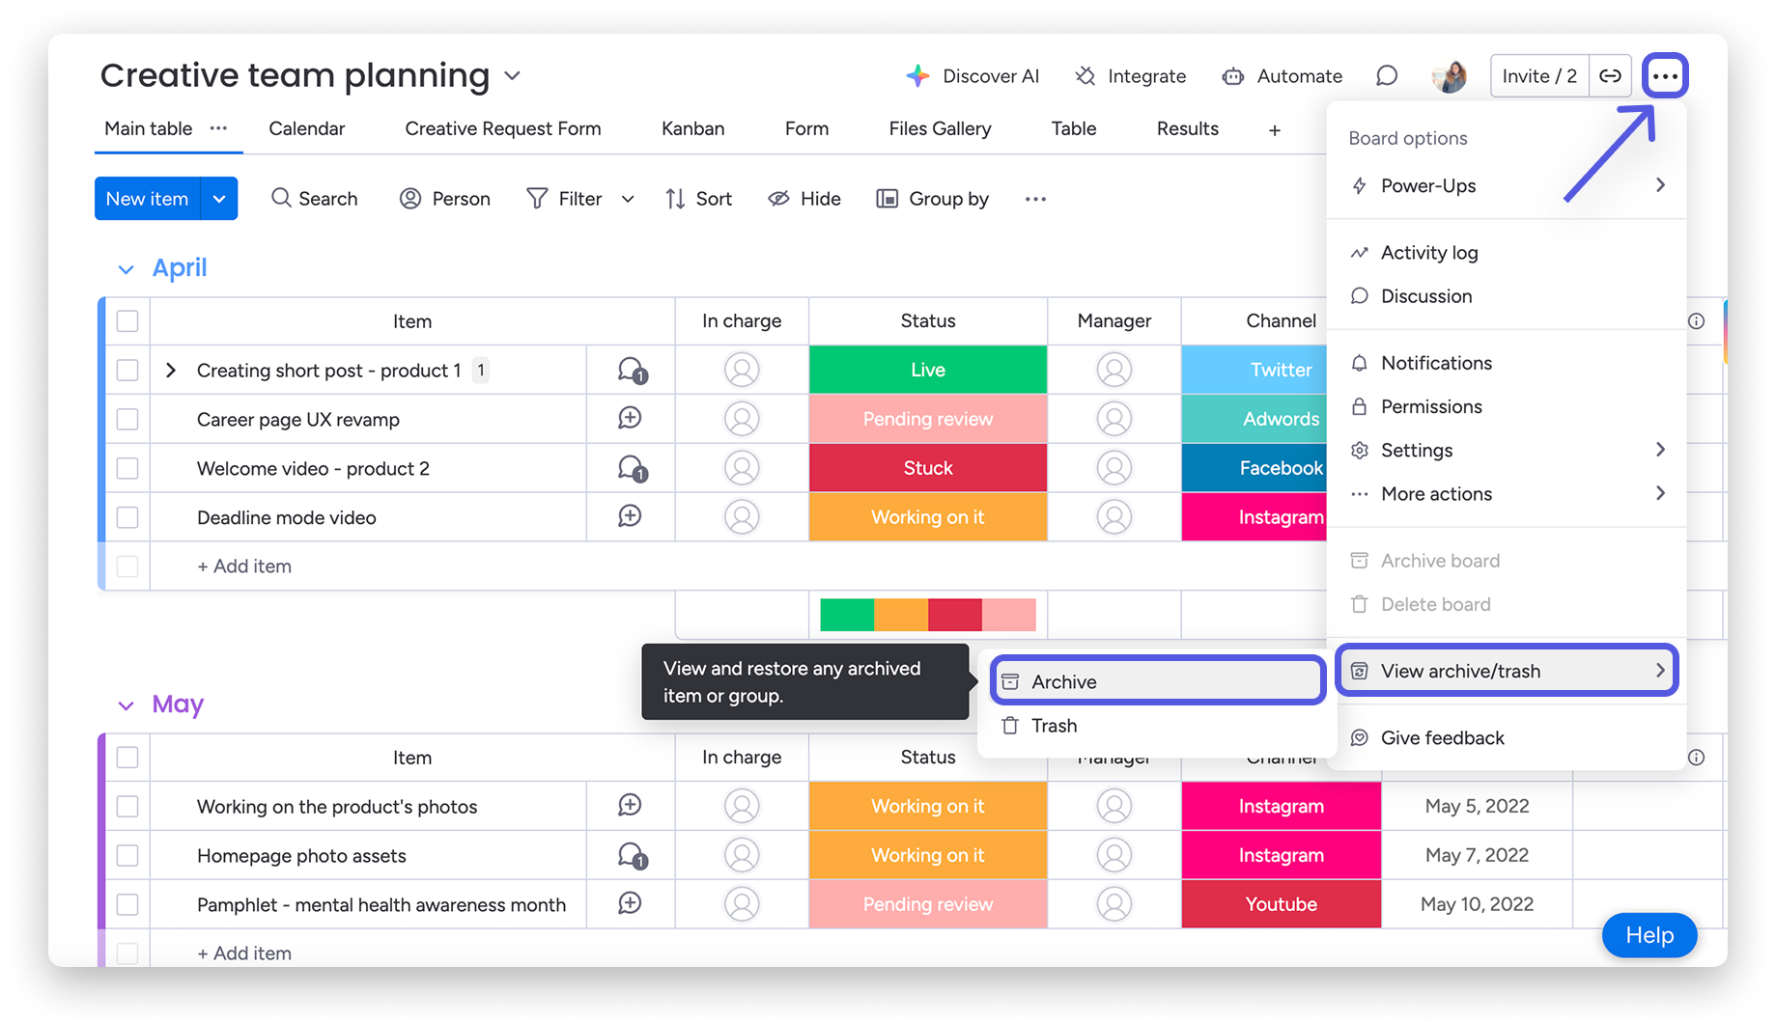Screen dimensions: 1776x1022
Task: Click the Search tool in toolbar
Action: pos(314,198)
